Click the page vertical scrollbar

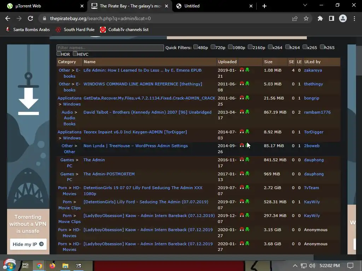point(359,60)
